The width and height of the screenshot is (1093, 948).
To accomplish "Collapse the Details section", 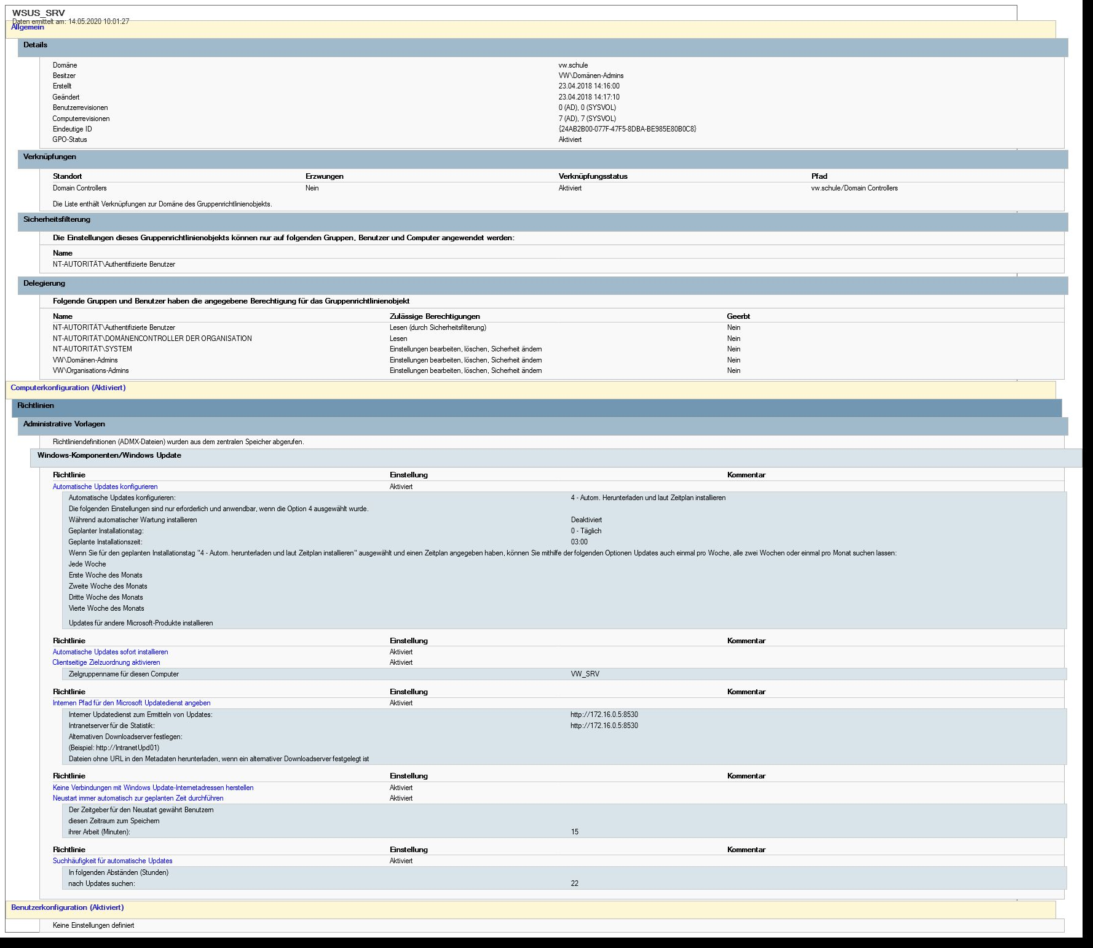I will (x=35, y=45).
